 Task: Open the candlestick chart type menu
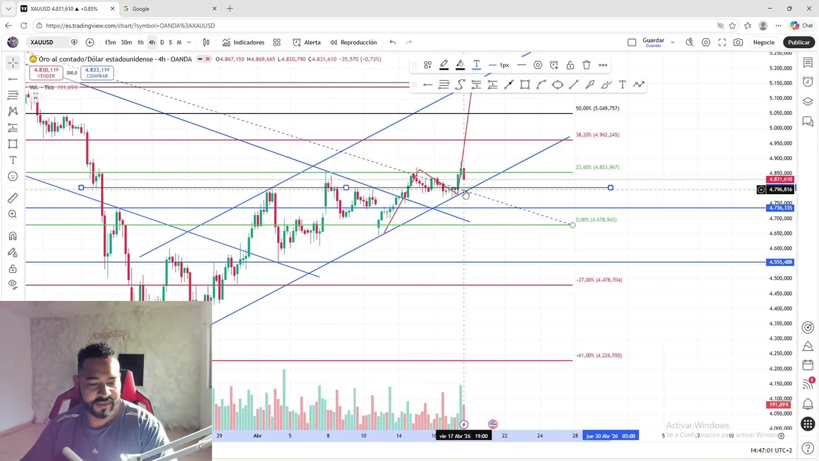[x=206, y=42]
